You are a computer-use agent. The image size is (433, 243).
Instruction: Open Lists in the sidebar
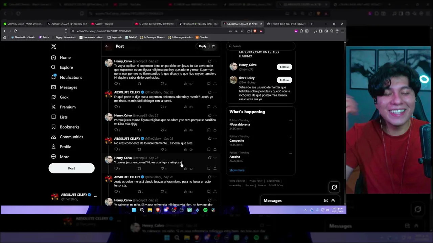click(x=59, y=117)
